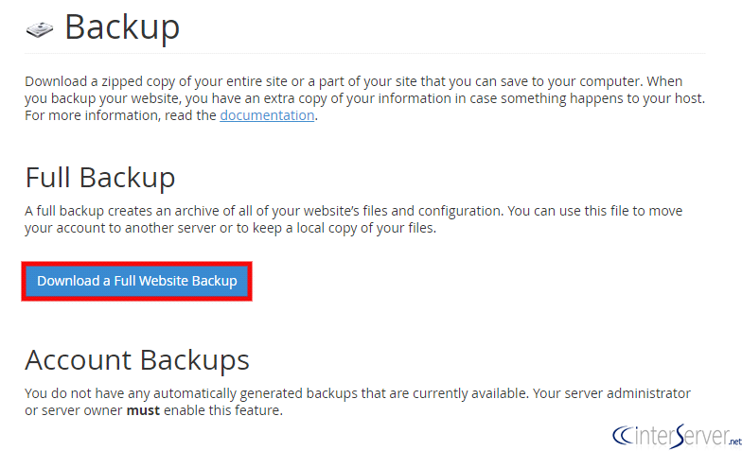Click the disk drive icon beside Backup title
Screen dimensions: 742x451
(x=40, y=29)
